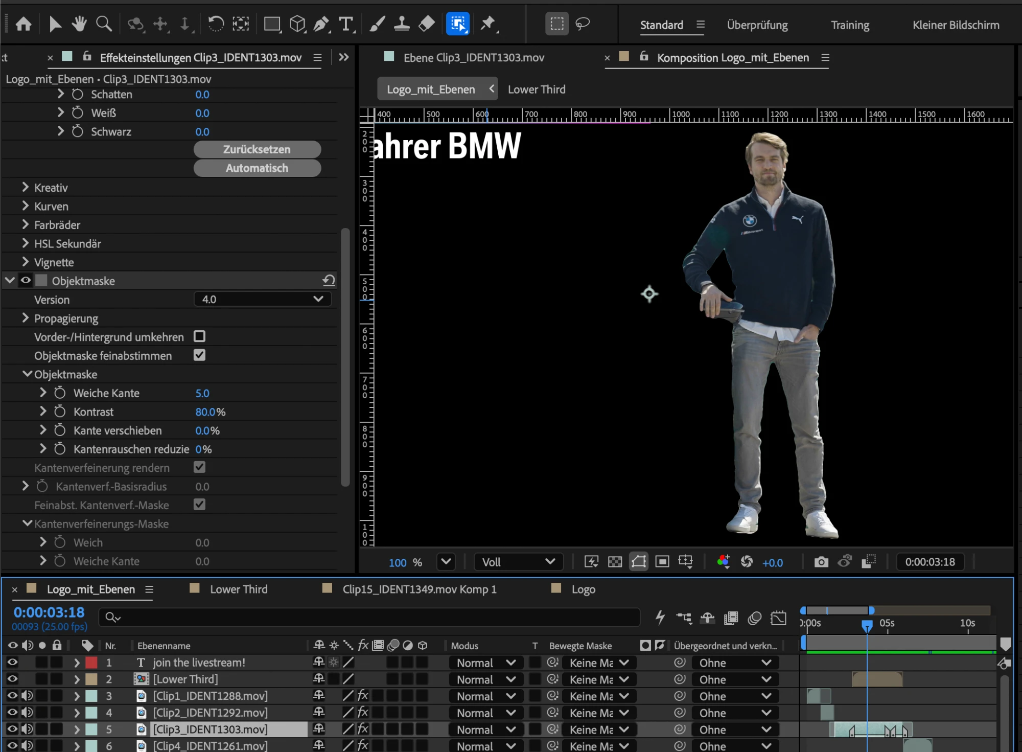Select the Pen tool
This screenshot has width=1022, height=752.
321,24
